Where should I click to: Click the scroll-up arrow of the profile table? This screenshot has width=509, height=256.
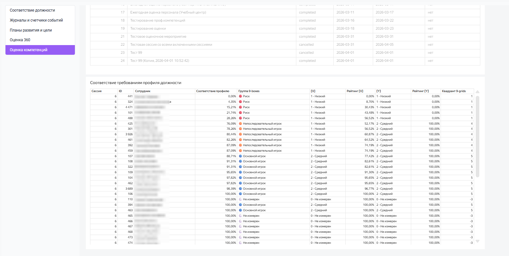tap(478, 92)
